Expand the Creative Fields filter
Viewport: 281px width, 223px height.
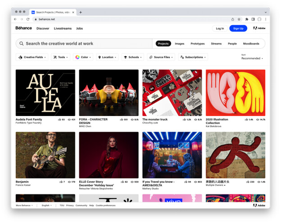tap(32, 58)
